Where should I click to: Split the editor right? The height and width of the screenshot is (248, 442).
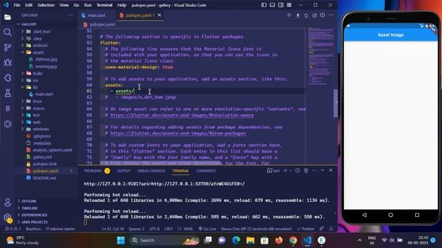point(323,15)
